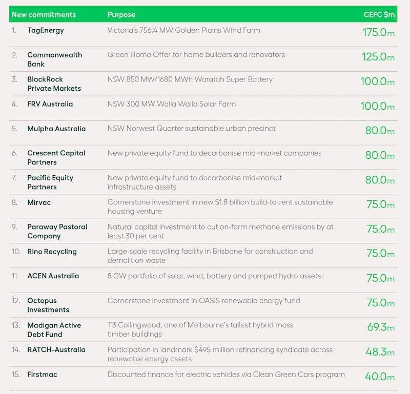Select the Rino Recycling name
Viewport: 410px width, 394px height.
click(x=52, y=252)
